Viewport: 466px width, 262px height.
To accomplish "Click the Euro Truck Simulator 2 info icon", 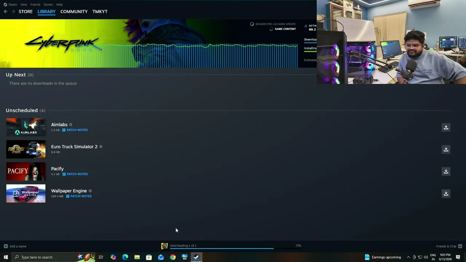I will [x=101, y=147].
